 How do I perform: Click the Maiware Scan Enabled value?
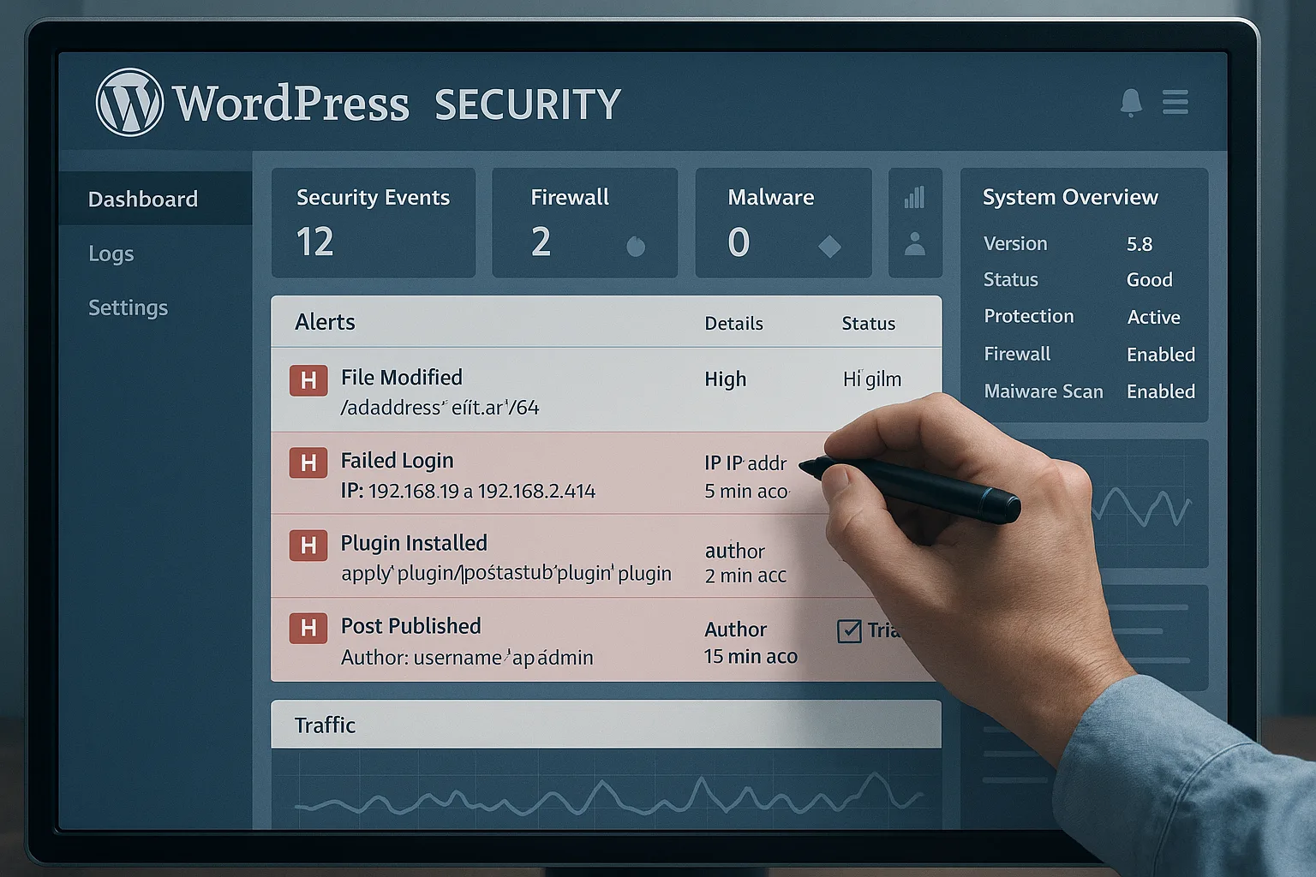coord(1160,391)
